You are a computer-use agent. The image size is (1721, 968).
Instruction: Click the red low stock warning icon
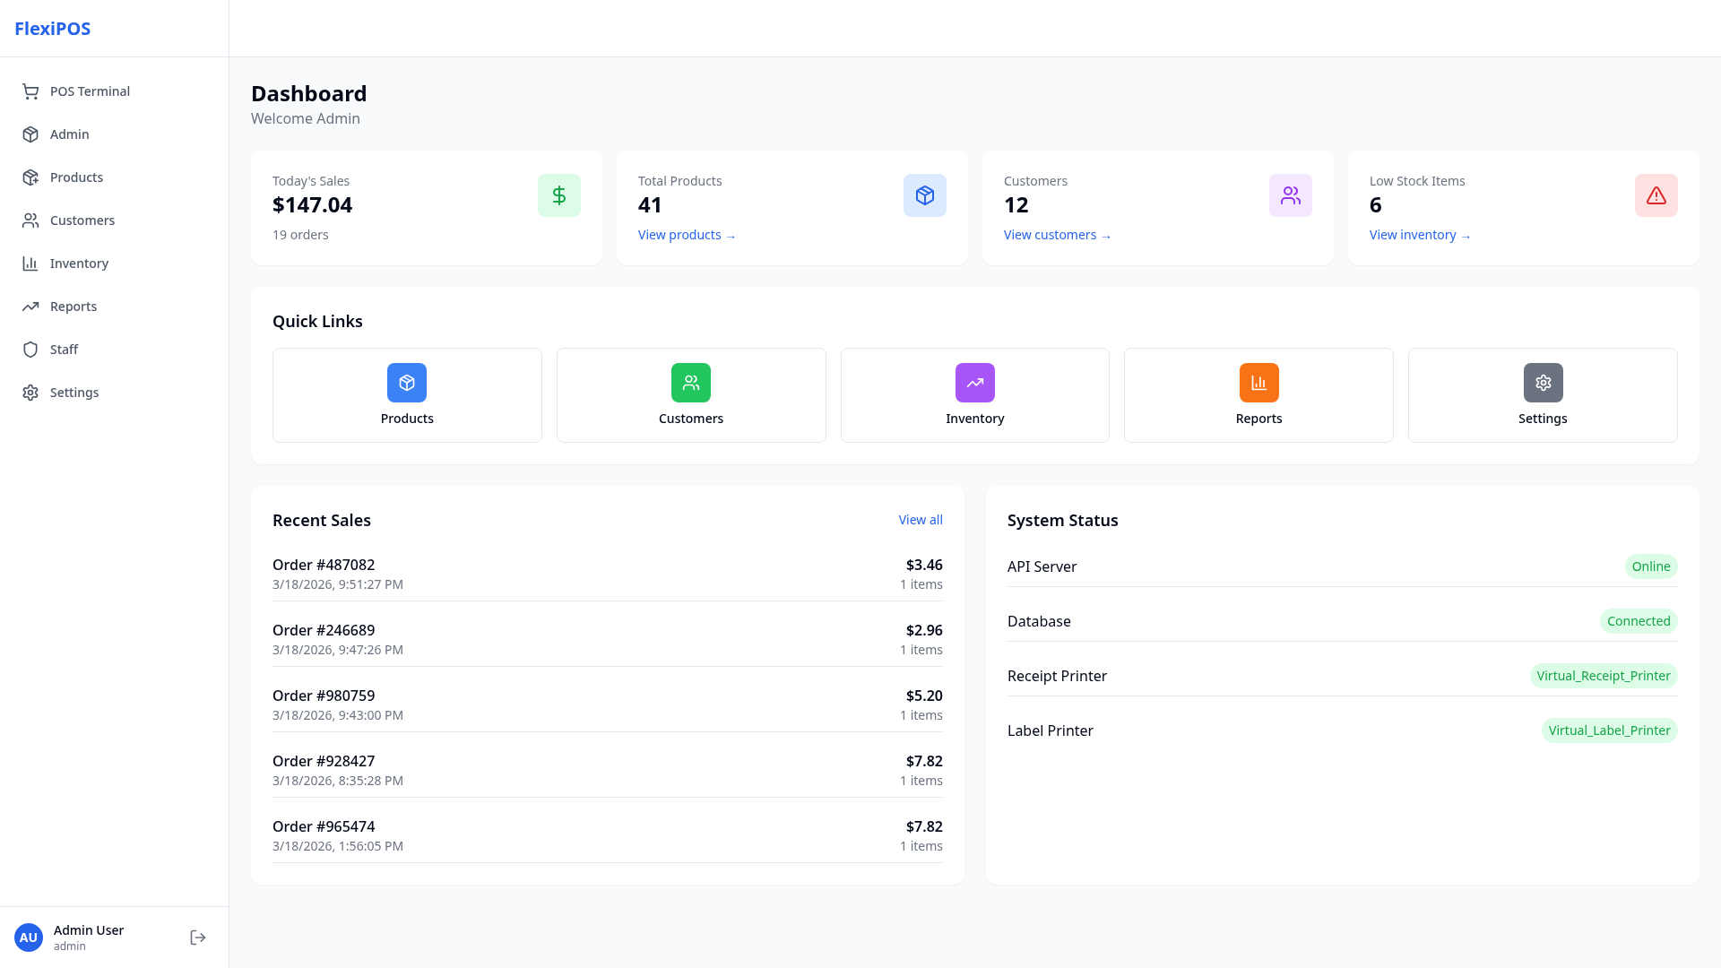pos(1656,195)
